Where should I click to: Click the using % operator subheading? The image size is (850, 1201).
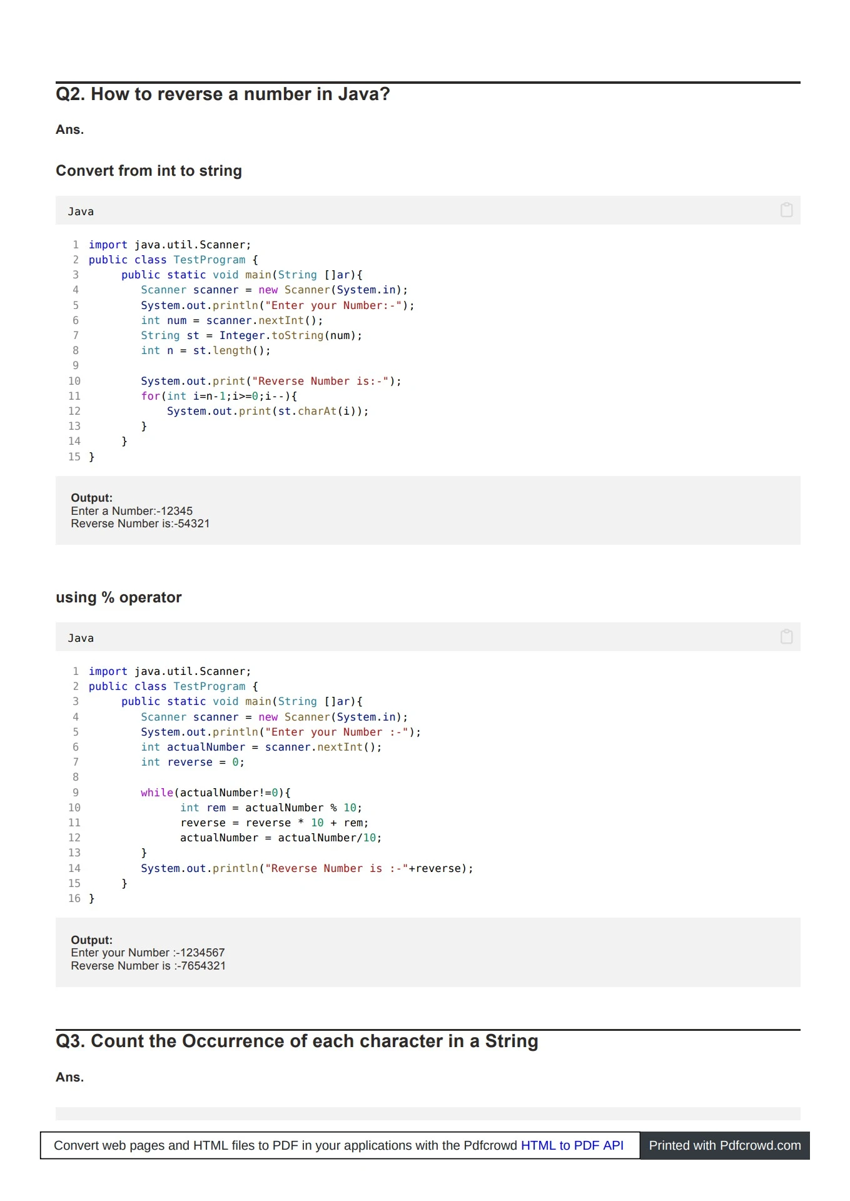(119, 597)
